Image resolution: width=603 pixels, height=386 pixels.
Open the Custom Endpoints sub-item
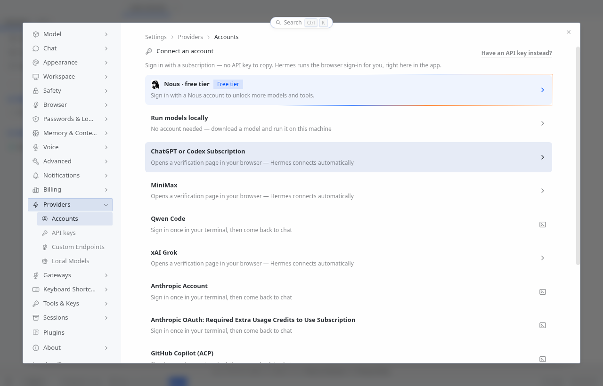75,247
